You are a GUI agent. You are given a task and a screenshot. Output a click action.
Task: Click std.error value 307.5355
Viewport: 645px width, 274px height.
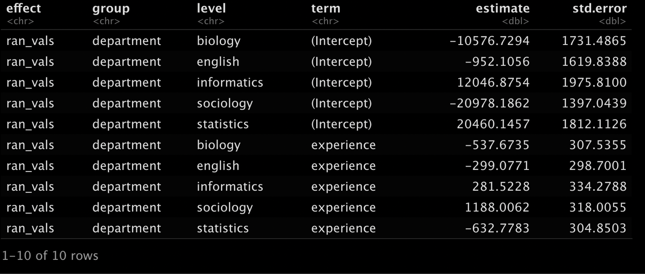598,145
